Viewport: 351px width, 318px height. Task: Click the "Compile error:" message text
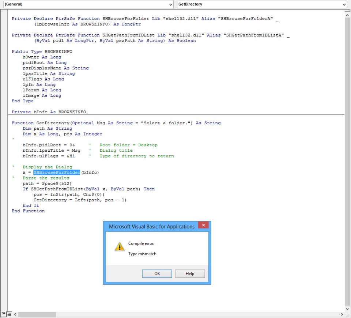click(x=141, y=243)
